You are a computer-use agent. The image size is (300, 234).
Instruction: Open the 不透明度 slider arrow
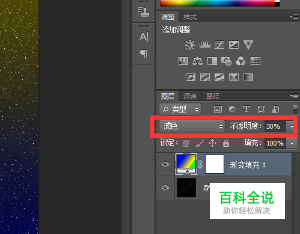[x=292, y=126]
